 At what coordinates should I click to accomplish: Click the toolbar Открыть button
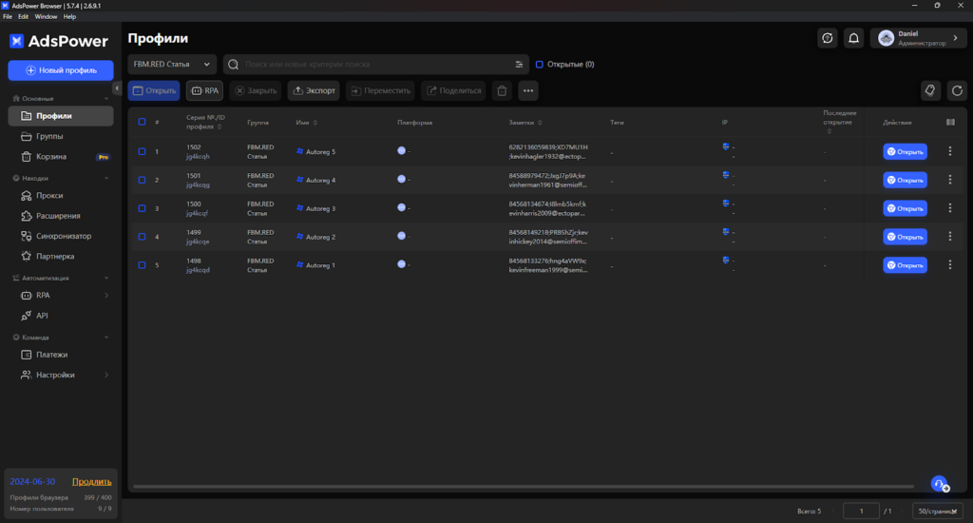(x=154, y=90)
